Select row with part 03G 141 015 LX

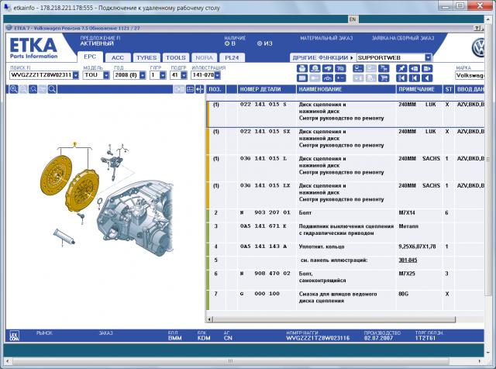tap(346, 195)
